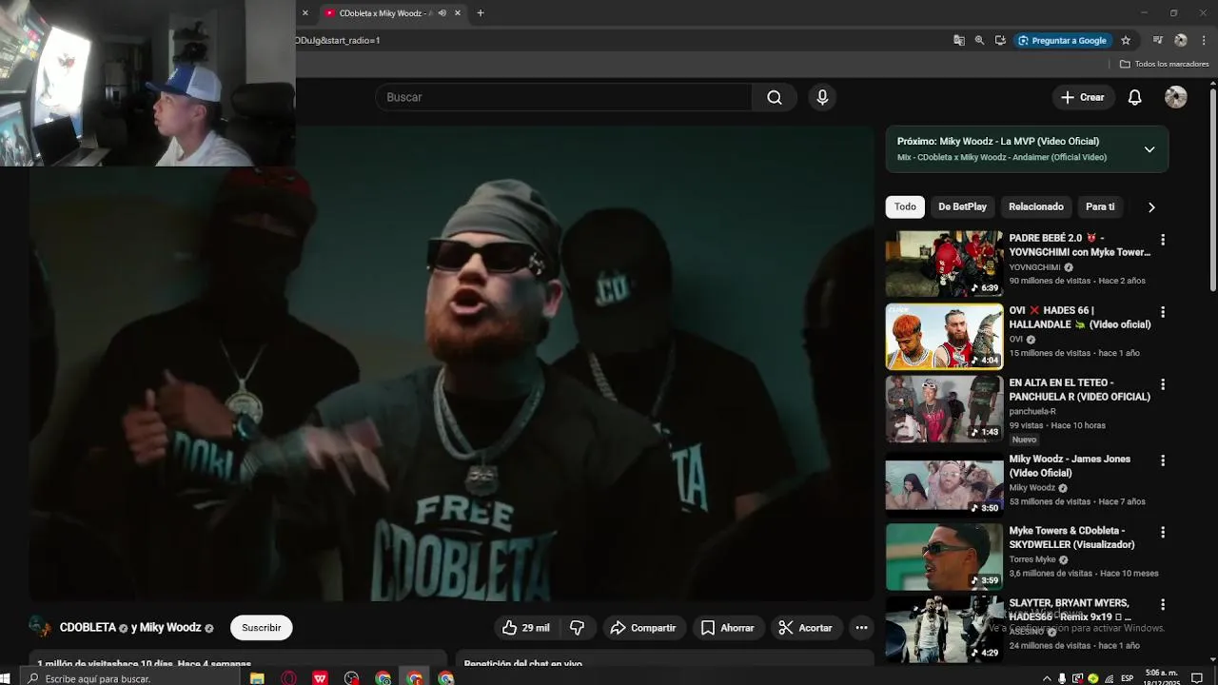Open the YouTube account avatar menu

[1176, 97]
